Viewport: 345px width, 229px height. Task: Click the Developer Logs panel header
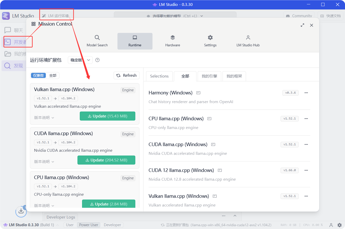(61, 217)
